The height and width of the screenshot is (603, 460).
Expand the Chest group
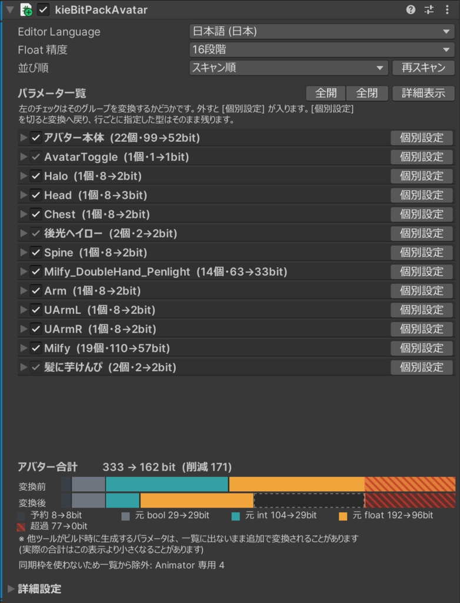coord(24,214)
